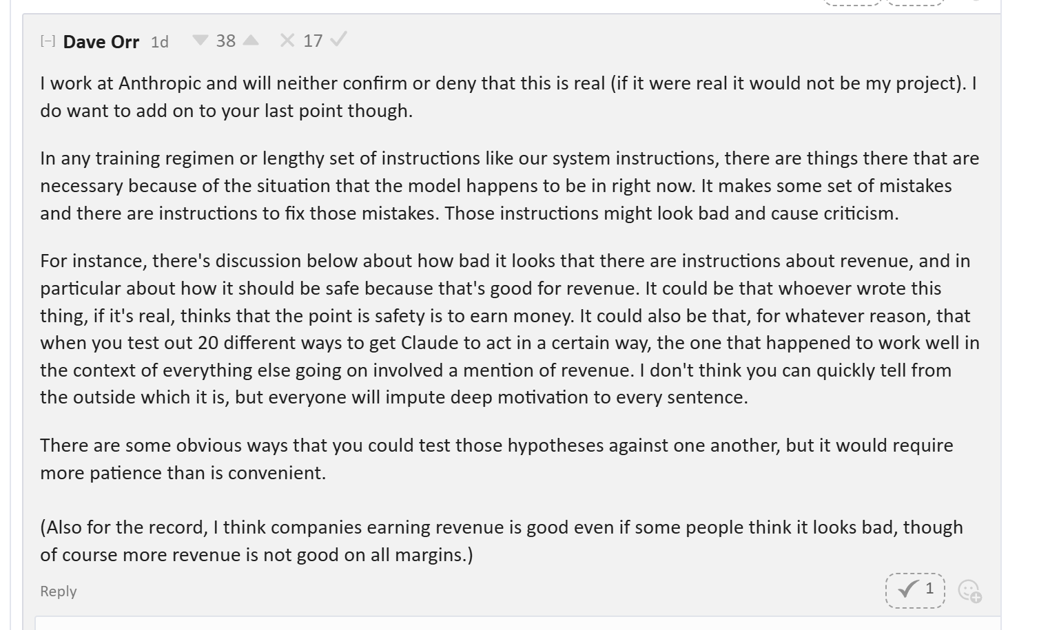This screenshot has width=1039, height=630.
Task: Toggle the checkmark reaction showing 1
Action: pos(915,589)
